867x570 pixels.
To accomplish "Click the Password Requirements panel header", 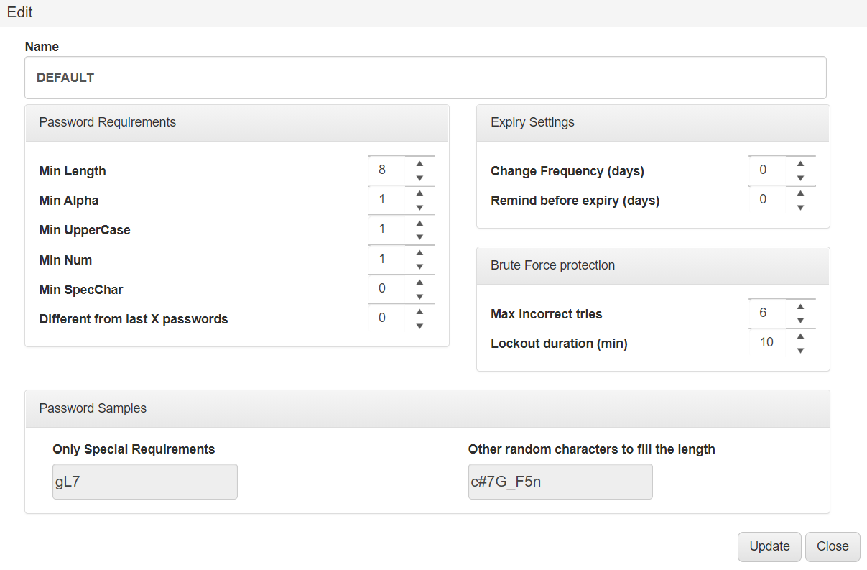I will (107, 122).
